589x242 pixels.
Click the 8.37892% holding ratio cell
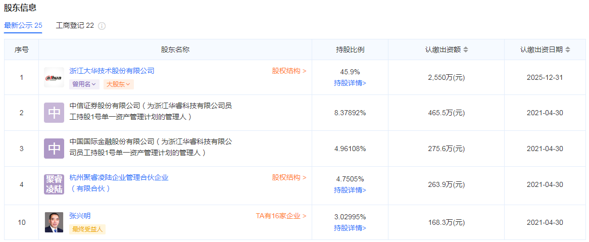(x=350, y=113)
